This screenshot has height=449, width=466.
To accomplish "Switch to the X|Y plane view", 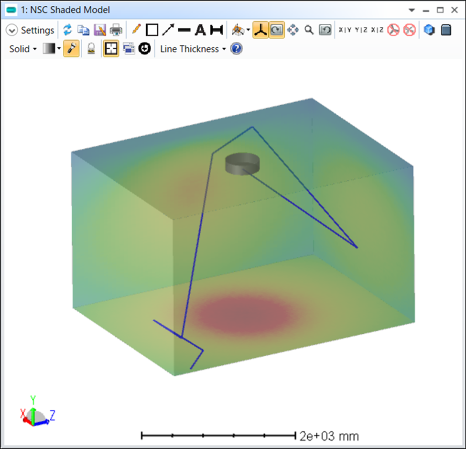I will tap(345, 30).
